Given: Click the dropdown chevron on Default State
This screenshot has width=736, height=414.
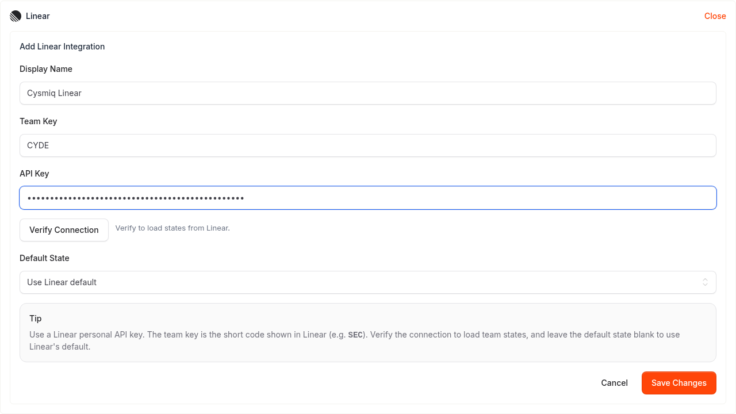Looking at the screenshot, I should coord(705,282).
